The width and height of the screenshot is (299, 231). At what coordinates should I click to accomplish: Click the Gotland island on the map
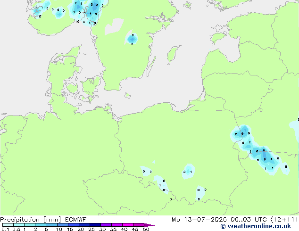[x=173, y=55]
